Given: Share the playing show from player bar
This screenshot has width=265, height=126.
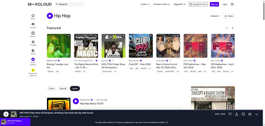Looking at the screenshot, I should [237, 114].
